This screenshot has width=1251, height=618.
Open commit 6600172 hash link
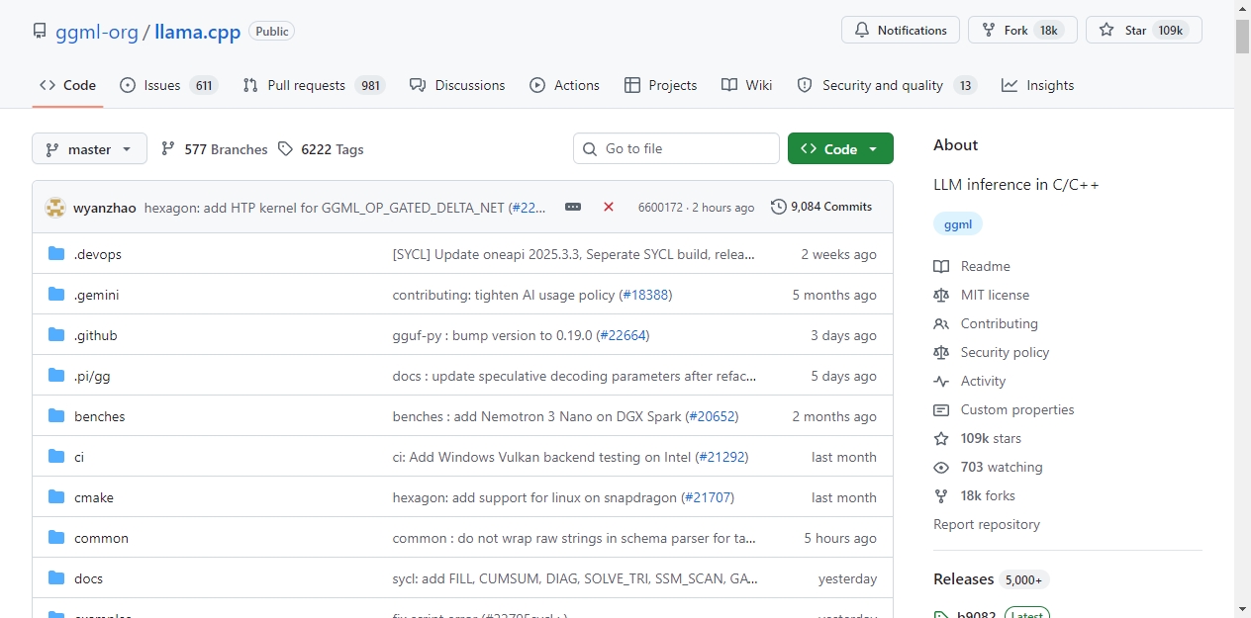coord(660,208)
